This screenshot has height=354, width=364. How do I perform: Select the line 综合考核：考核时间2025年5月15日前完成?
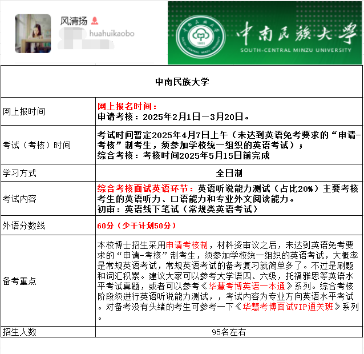click(183, 155)
